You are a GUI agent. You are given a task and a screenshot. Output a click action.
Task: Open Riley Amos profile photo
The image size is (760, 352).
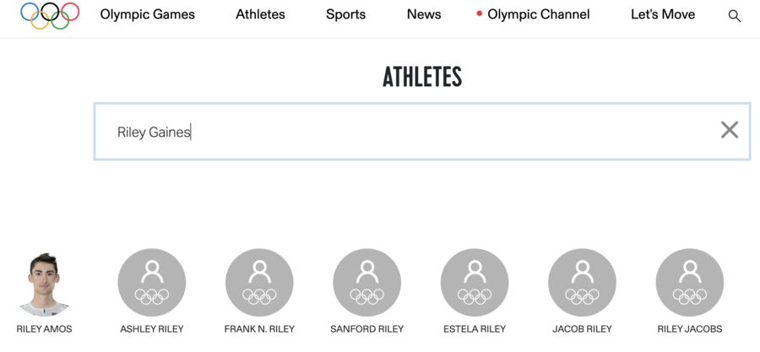[44, 283]
